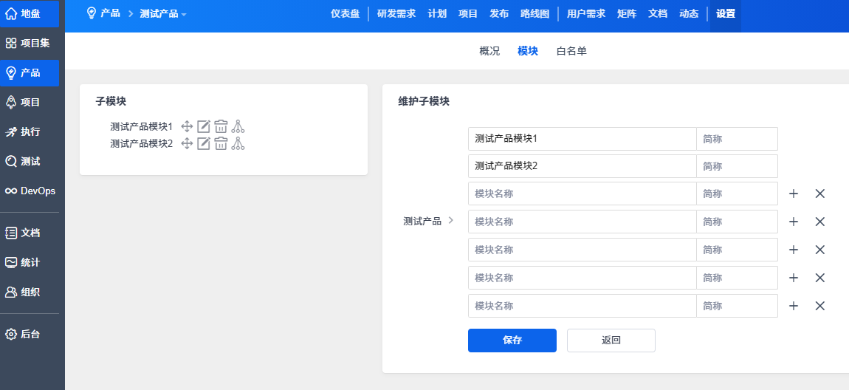Image resolution: width=849 pixels, height=390 pixels.
Task: Click the 返回 button
Action: pos(611,341)
